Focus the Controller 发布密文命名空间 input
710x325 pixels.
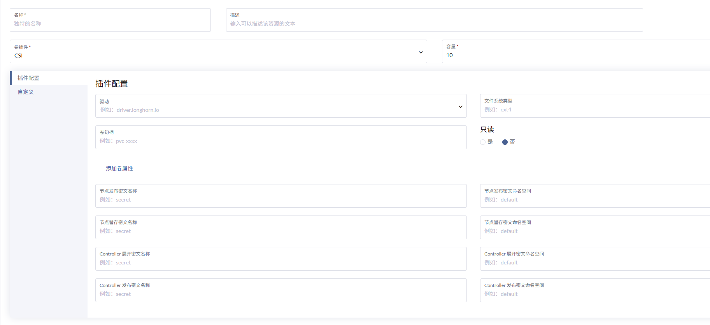coord(595,294)
